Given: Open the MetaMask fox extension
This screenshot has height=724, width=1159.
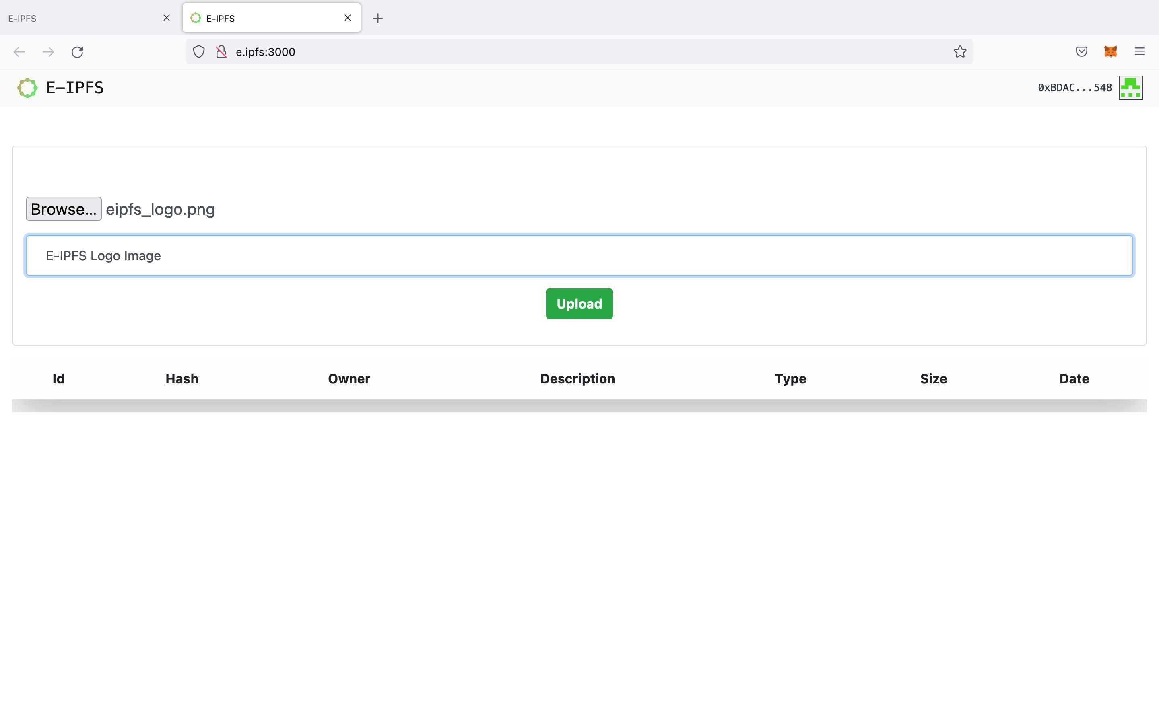Looking at the screenshot, I should 1111,52.
